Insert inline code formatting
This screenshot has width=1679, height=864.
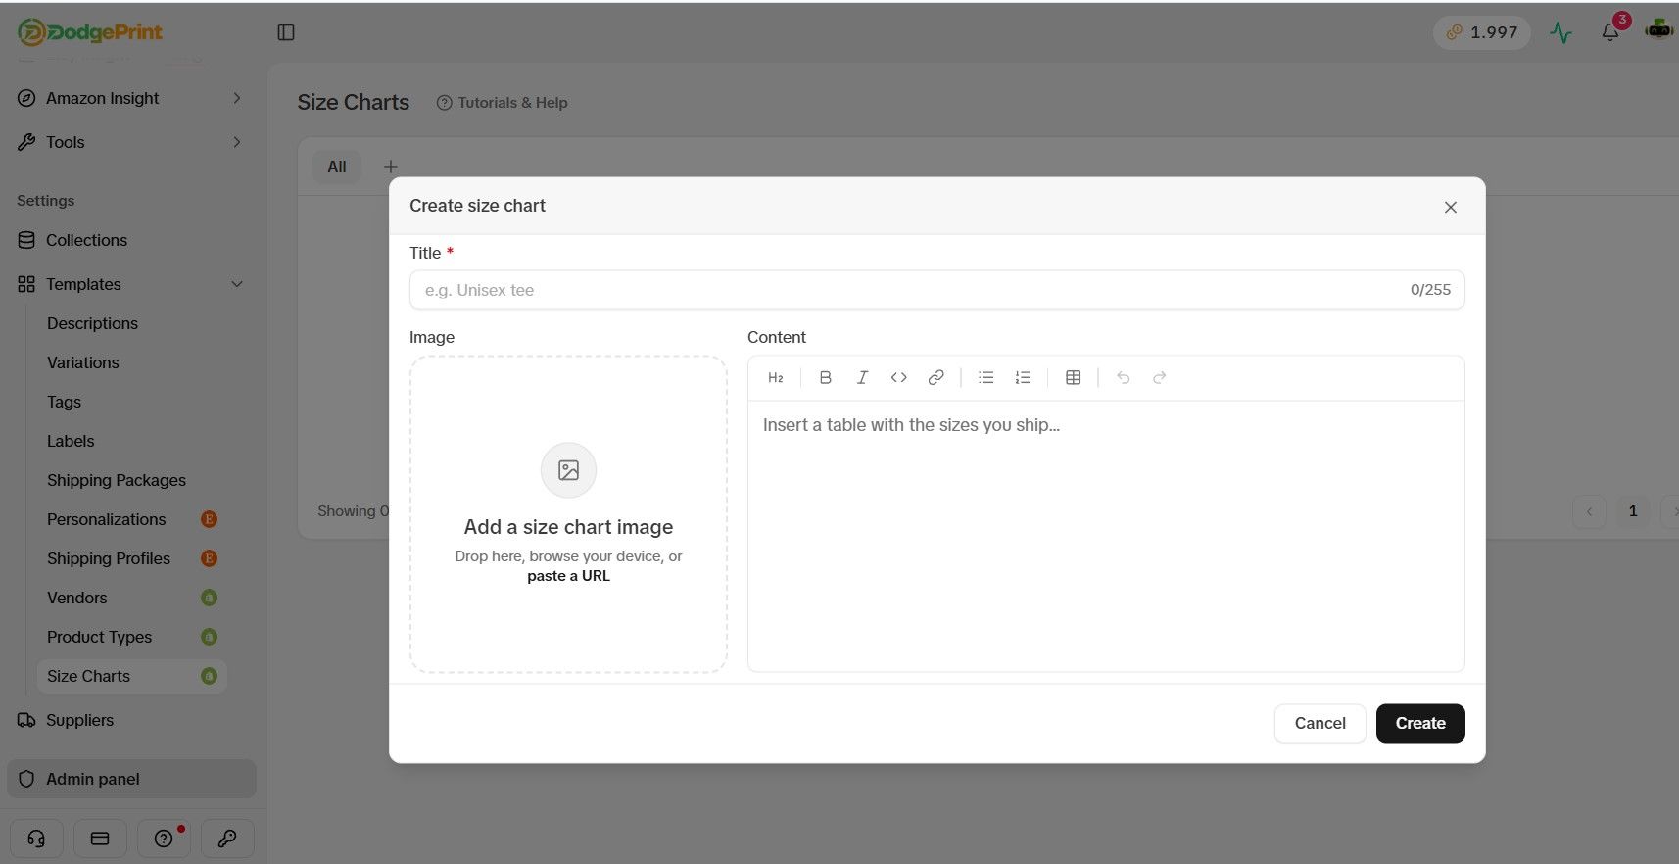(899, 378)
